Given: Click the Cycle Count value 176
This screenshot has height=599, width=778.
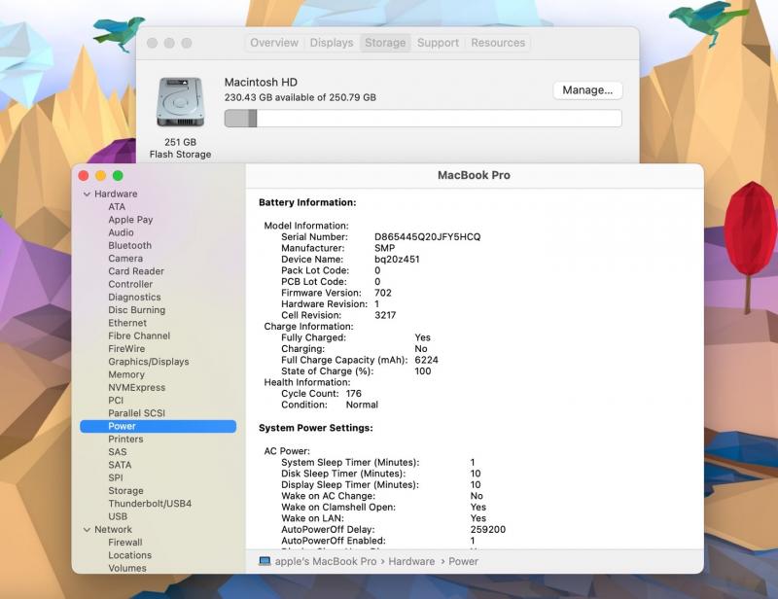Looking at the screenshot, I should pyautogui.click(x=354, y=394).
